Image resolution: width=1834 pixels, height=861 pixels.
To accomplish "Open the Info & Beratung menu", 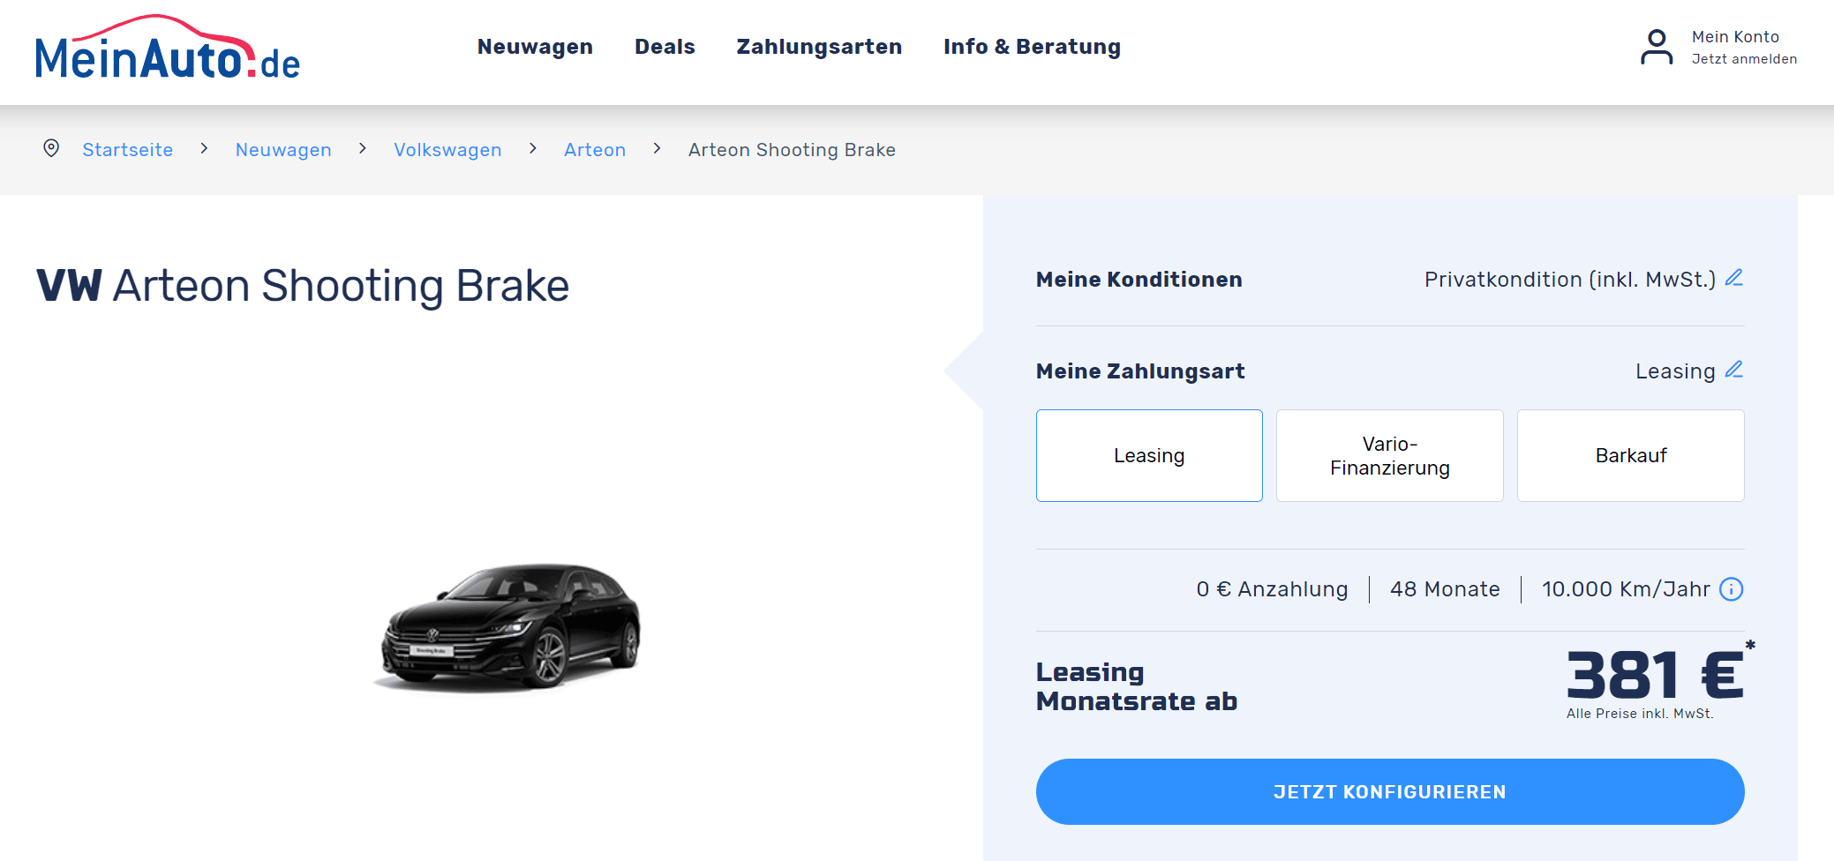I will (1032, 47).
